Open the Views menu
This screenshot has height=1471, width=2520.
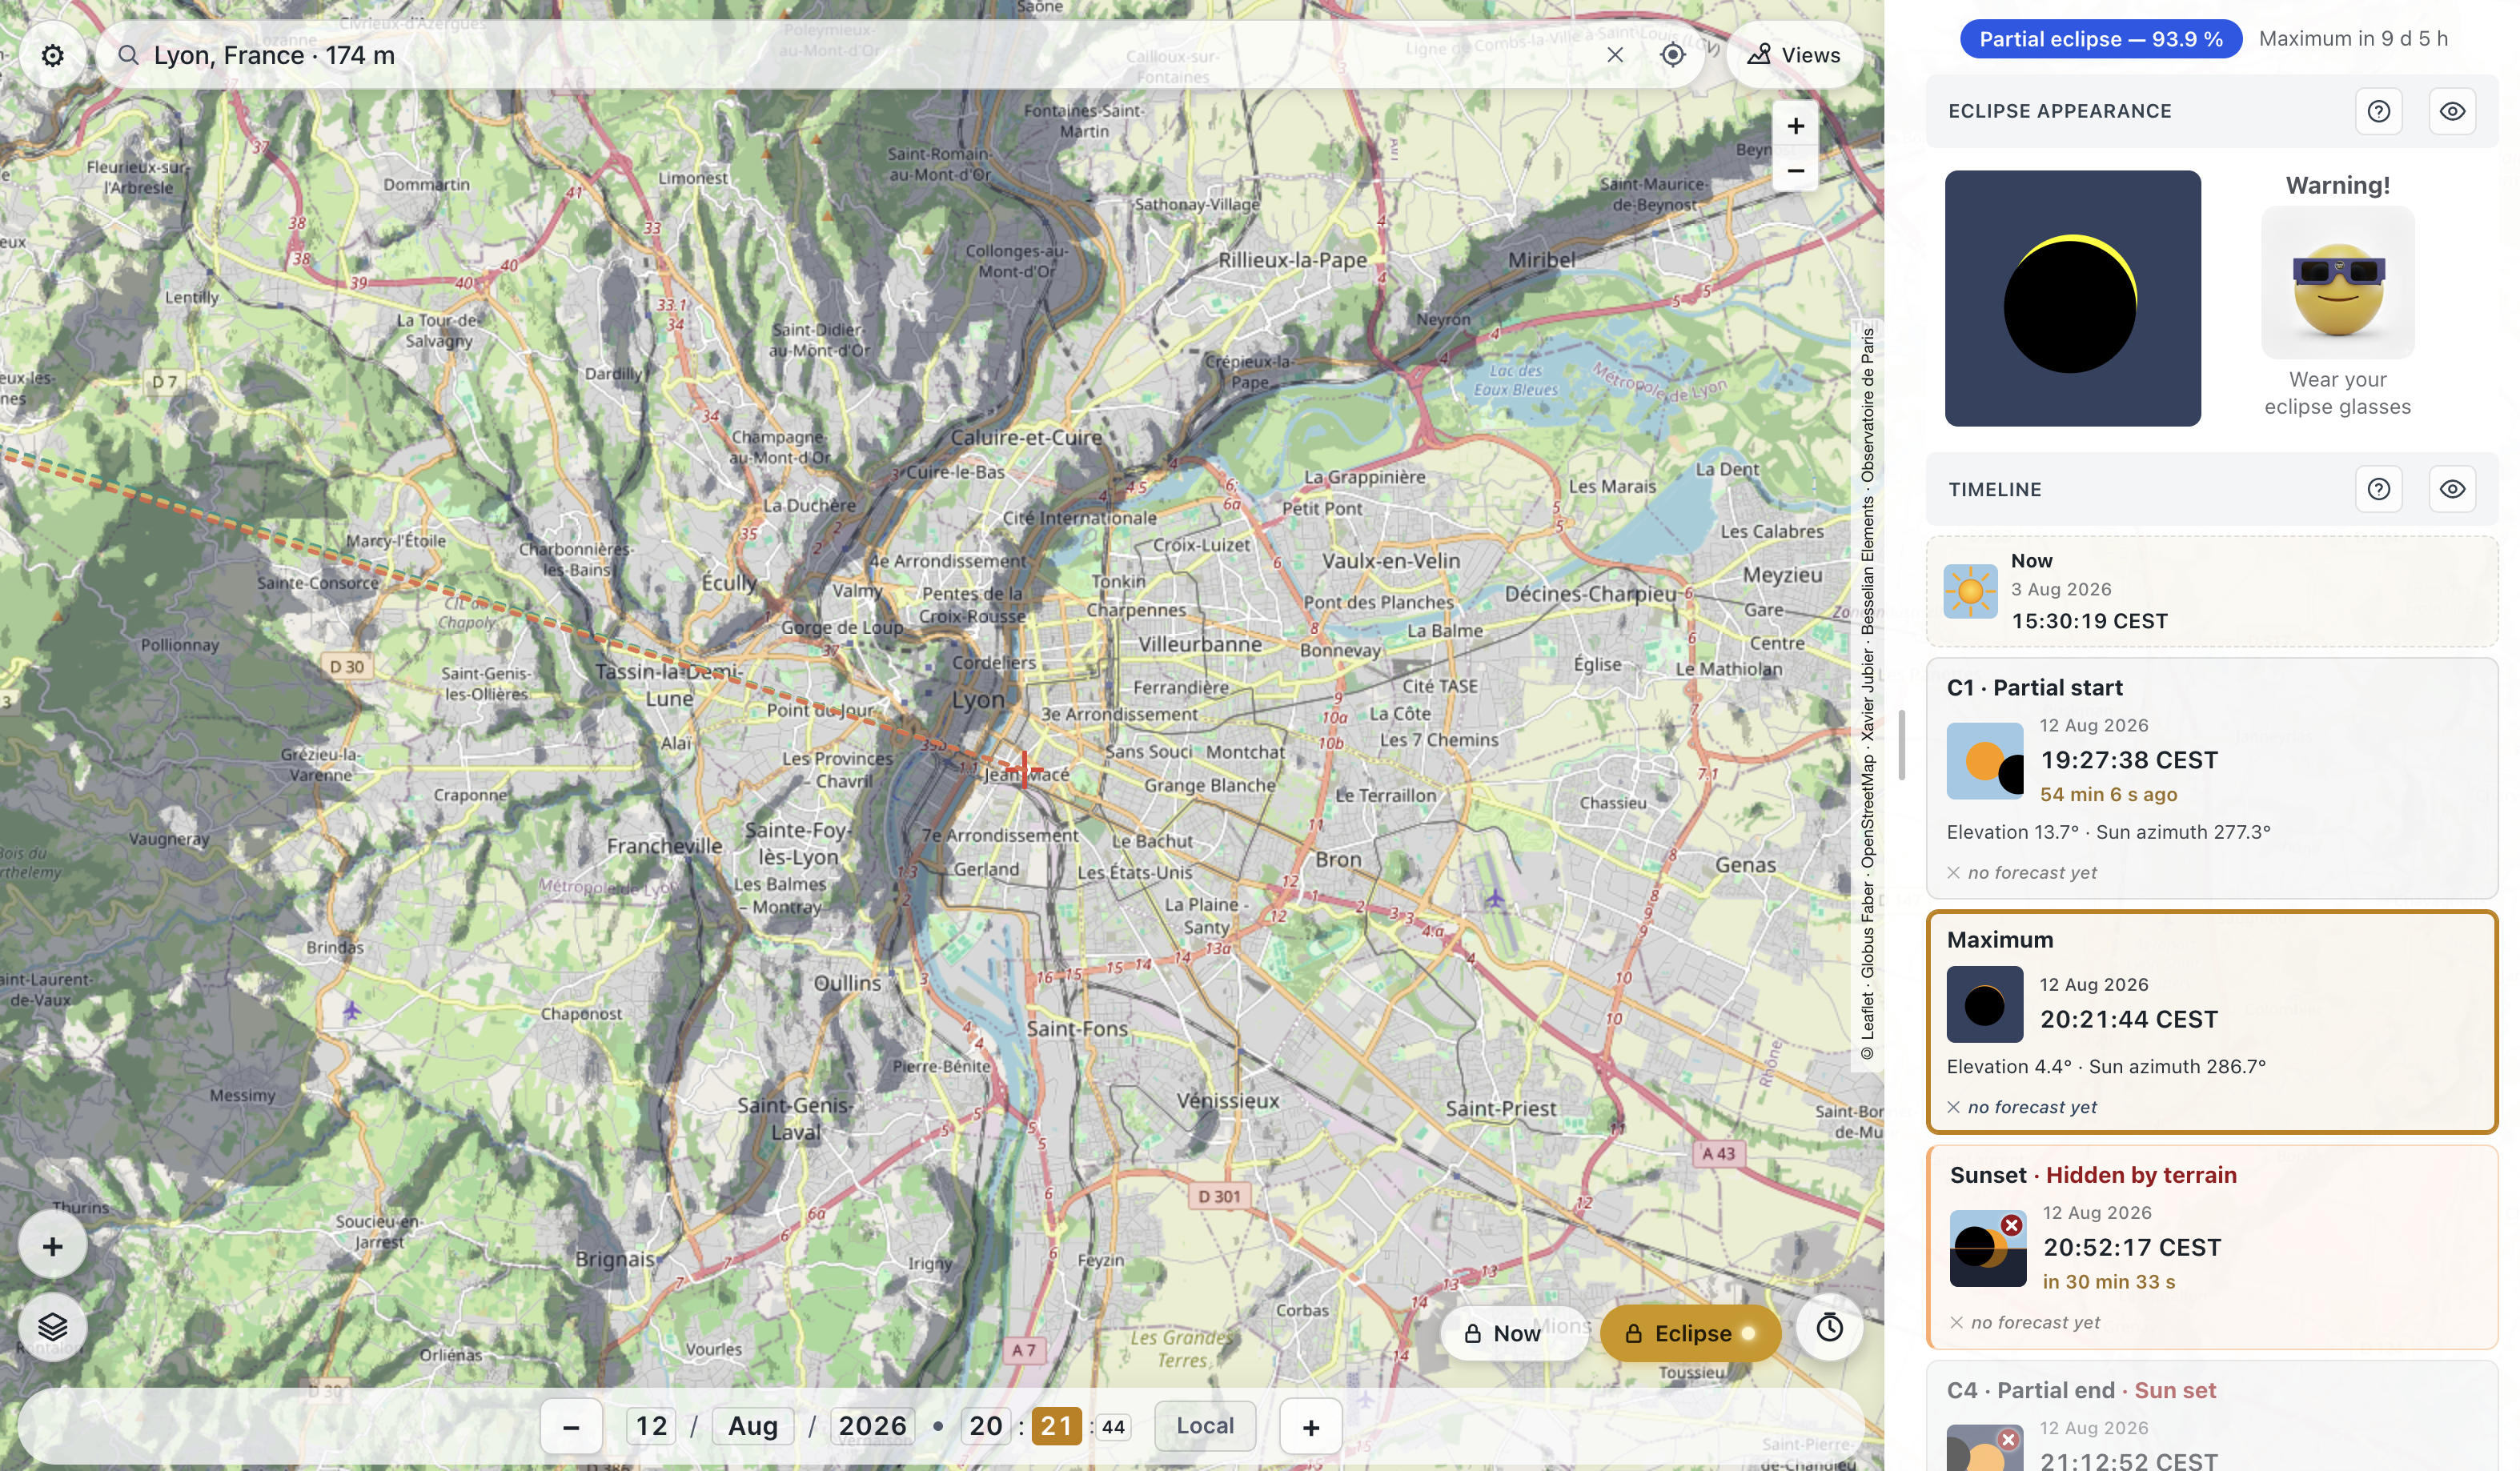click(1794, 55)
